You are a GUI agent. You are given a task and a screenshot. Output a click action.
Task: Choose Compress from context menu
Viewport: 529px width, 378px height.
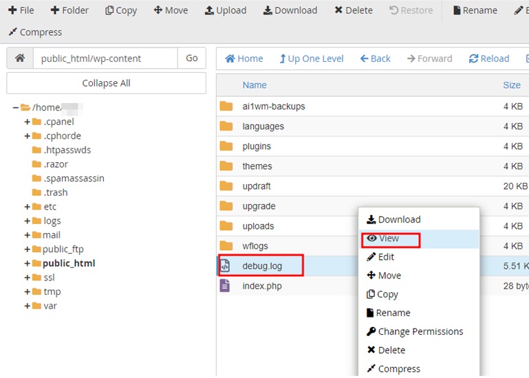(x=419, y=369)
